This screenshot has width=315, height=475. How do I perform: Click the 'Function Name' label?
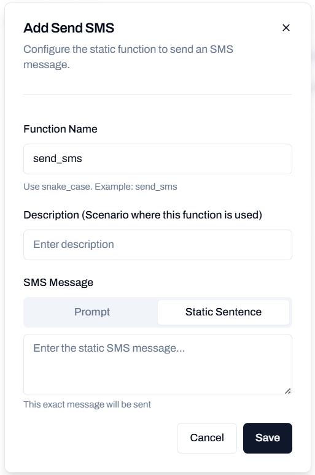[x=60, y=129]
